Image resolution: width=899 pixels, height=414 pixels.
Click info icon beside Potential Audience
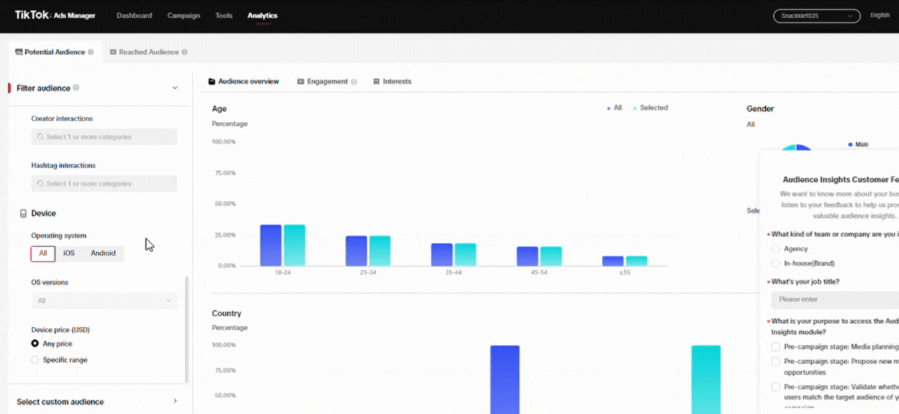[91, 52]
